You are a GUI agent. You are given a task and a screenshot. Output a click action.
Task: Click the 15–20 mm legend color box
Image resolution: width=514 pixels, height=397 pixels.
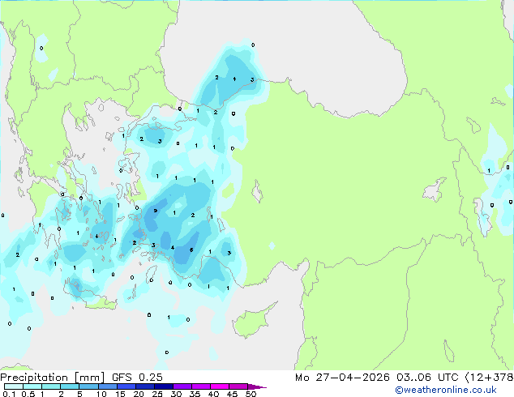pyautogui.click(x=126, y=386)
